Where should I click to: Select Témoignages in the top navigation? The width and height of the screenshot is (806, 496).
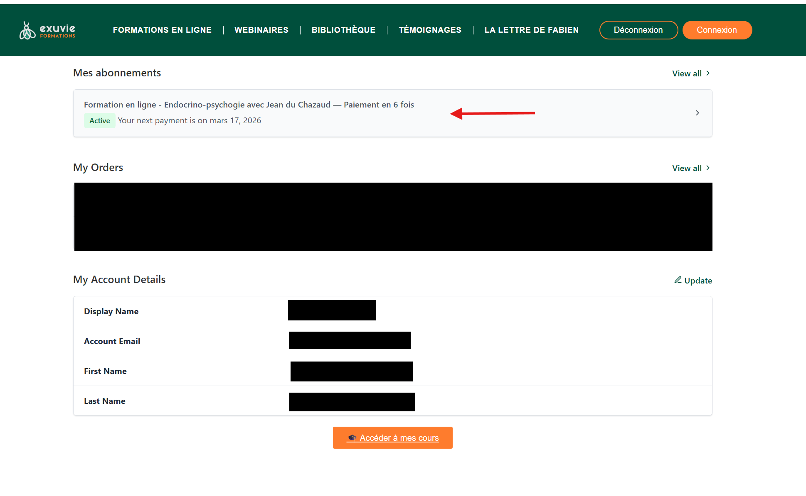(x=430, y=30)
